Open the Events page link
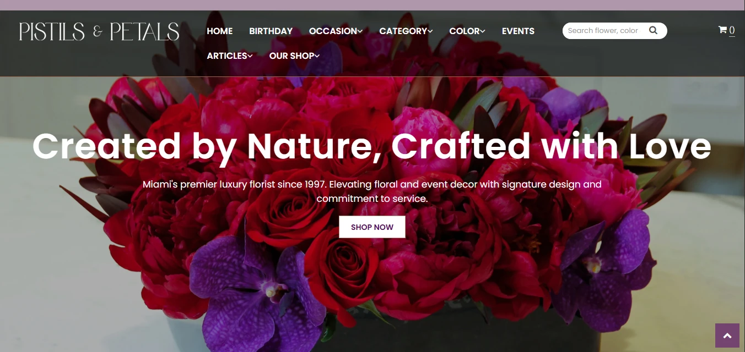Viewport: 745px width, 352px height. (518, 31)
